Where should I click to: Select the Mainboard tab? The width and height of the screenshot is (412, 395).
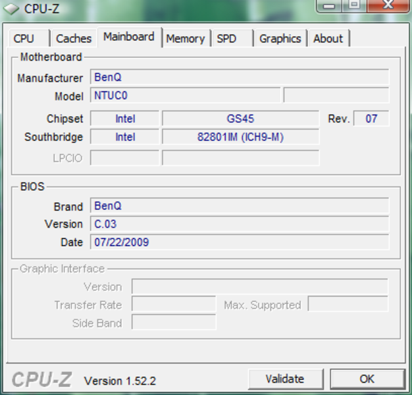(x=130, y=37)
